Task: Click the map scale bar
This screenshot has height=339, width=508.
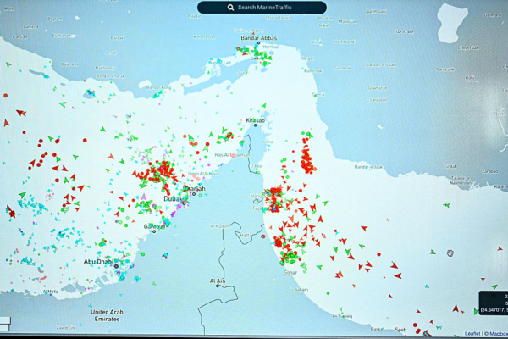Action: [5, 324]
